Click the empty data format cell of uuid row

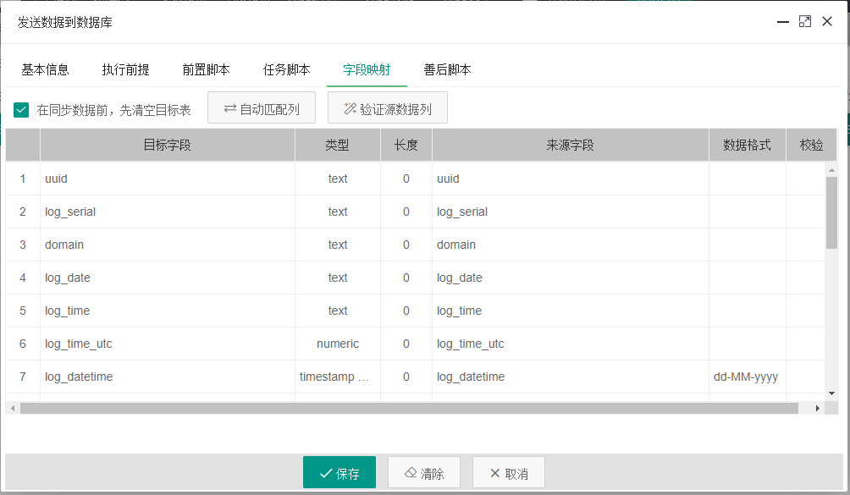point(747,179)
